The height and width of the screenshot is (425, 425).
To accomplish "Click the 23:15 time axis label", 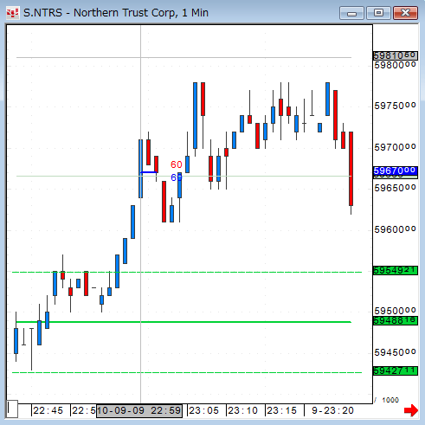I will click(281, 410).
